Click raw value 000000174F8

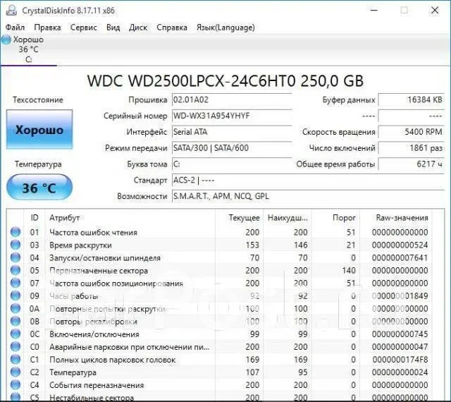(x=400, y=360)
